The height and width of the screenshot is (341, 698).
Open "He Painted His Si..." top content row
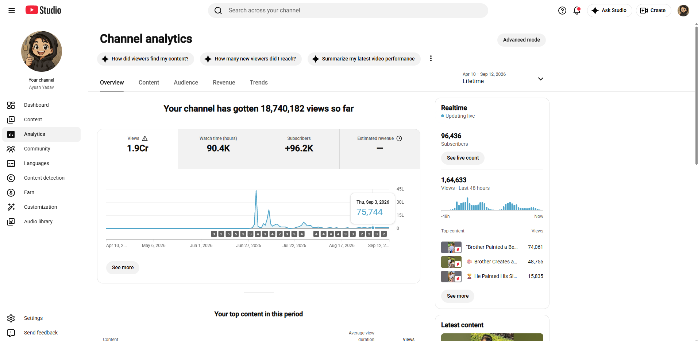492,277
